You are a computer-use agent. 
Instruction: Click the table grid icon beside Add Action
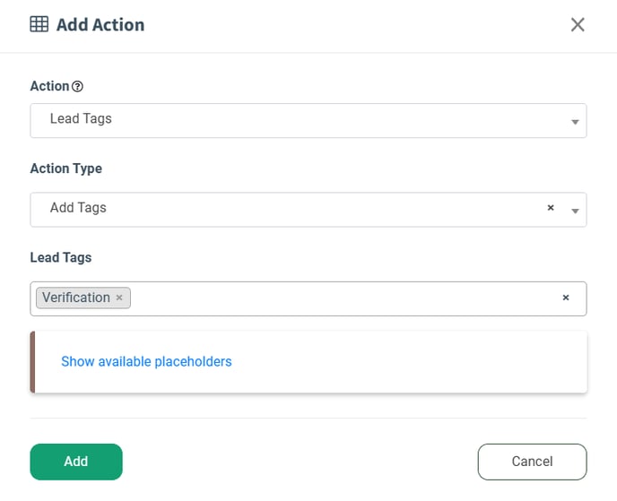pyautogui.click(x=39, y=25)
